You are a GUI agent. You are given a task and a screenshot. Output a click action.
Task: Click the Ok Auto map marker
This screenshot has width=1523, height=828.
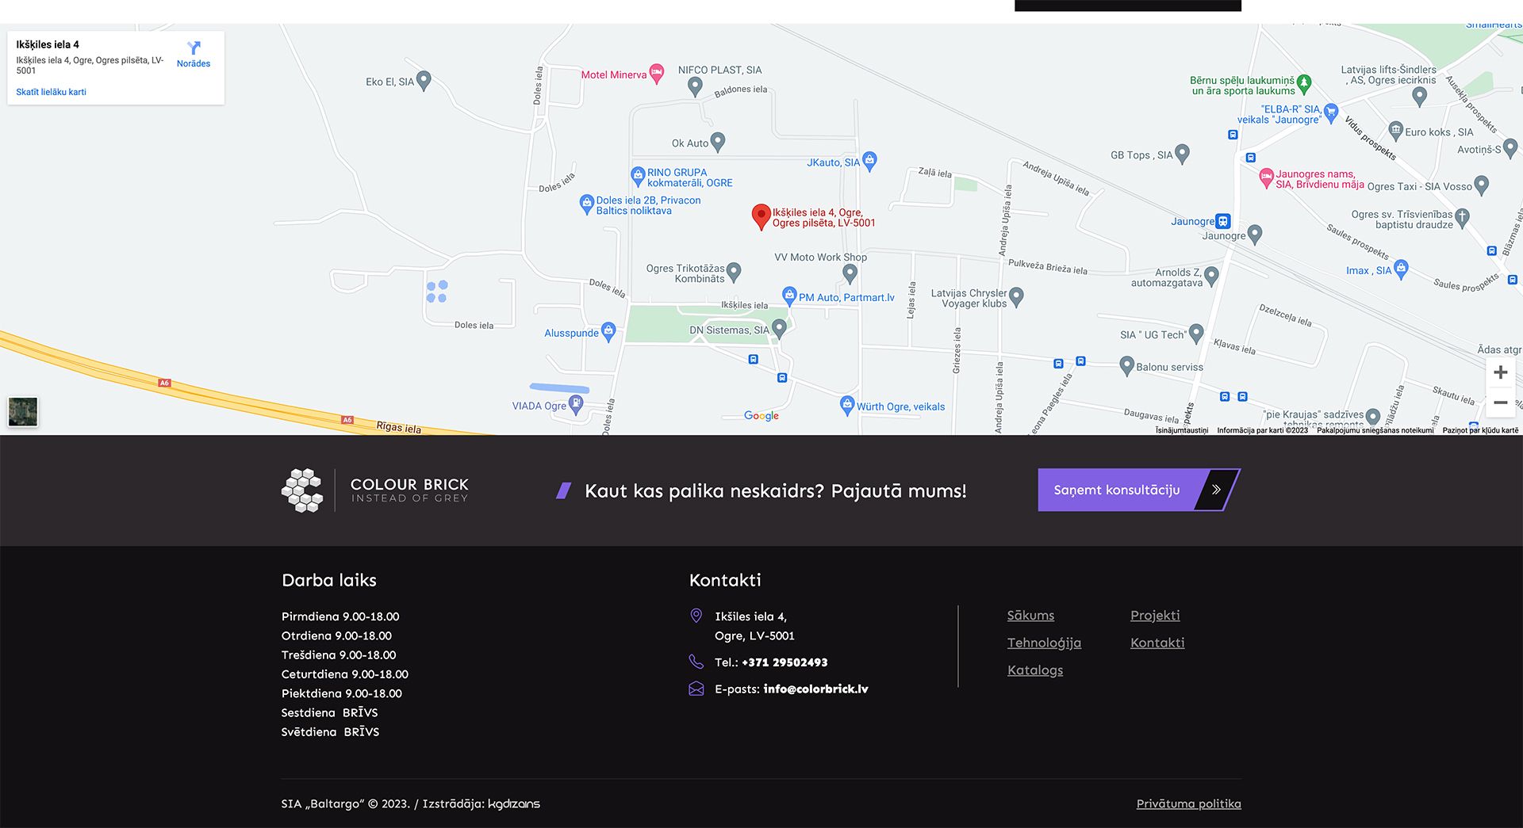(718, 142)
